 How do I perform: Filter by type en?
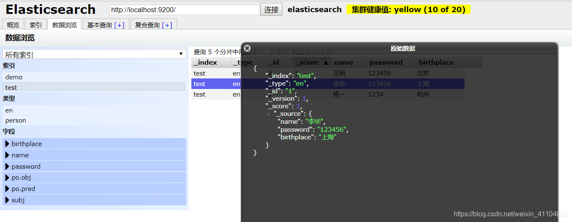(94, 110)
